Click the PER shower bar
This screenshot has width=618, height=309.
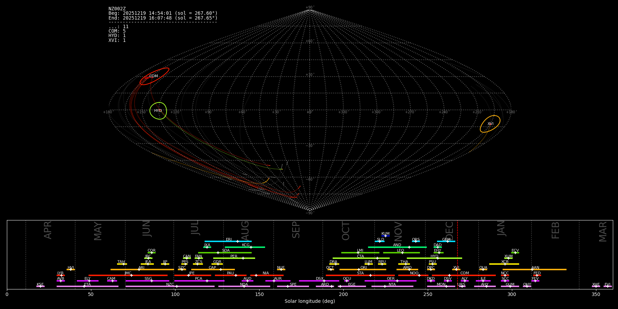(234, 258)
